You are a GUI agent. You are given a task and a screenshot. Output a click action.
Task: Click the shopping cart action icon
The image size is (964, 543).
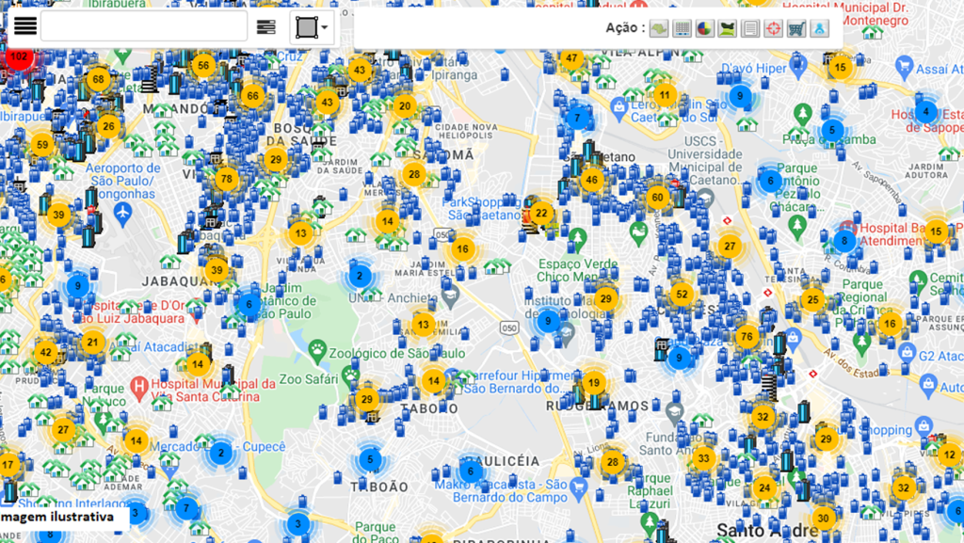click(796, 28)
